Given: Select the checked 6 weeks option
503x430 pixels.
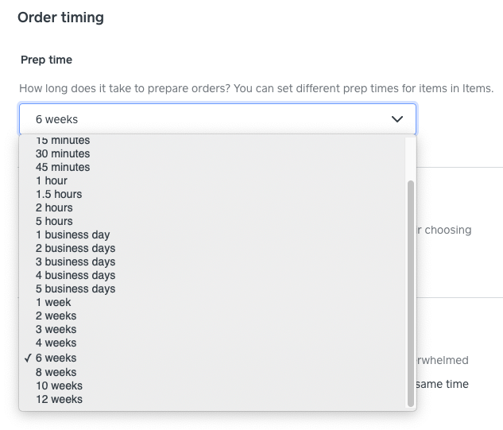Looking at the screenshot, I should [x=56, y=358].
